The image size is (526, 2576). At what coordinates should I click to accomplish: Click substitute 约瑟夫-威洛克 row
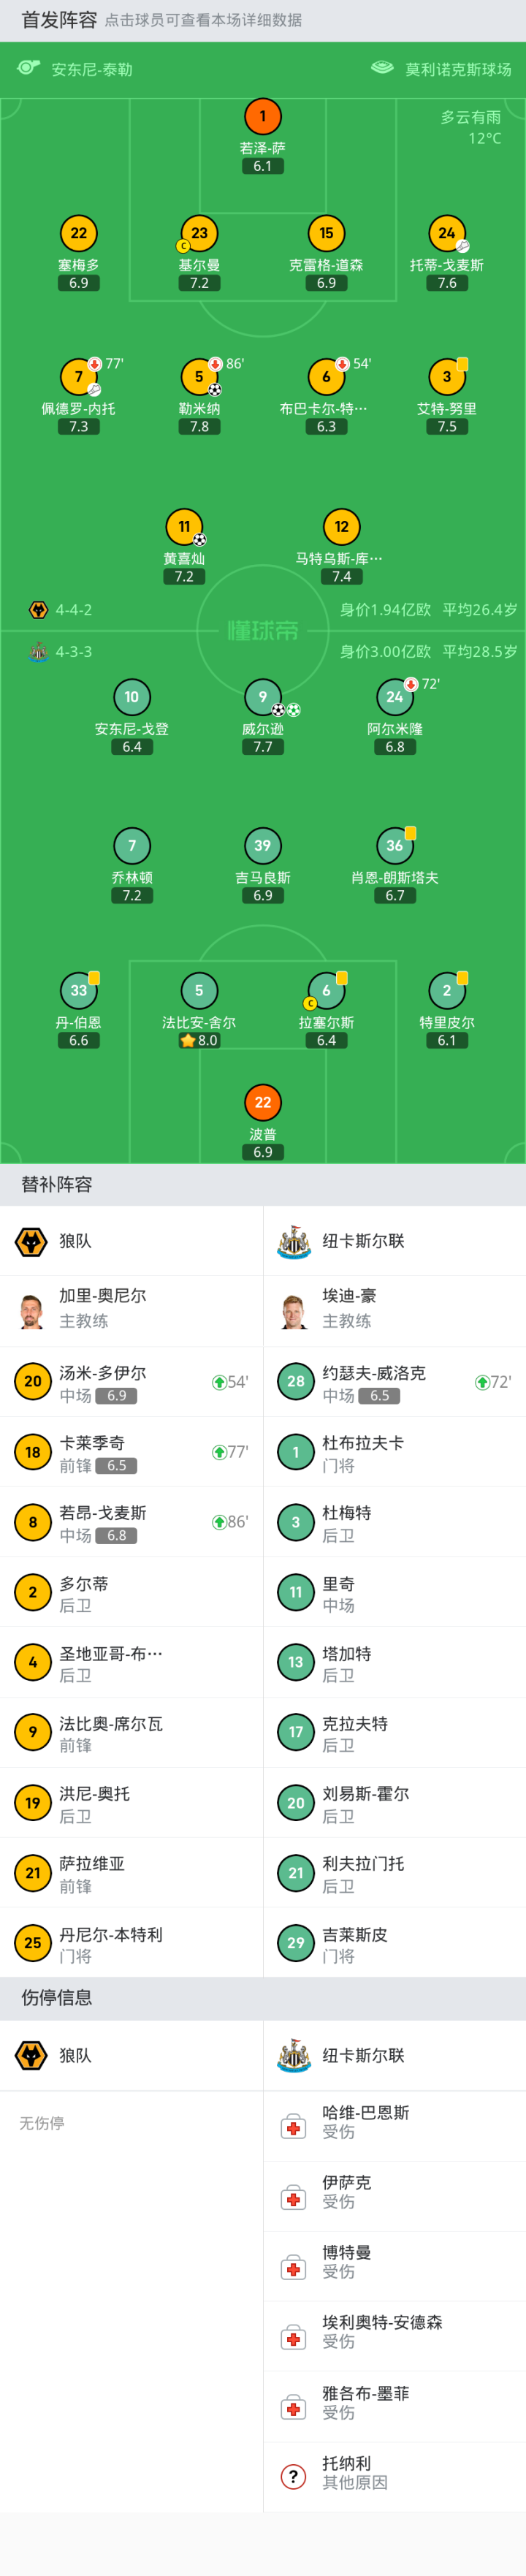pyautogui.click(x=394, y=1382)
